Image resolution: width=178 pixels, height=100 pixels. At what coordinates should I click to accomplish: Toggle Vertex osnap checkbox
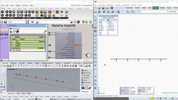coord(56,97)
